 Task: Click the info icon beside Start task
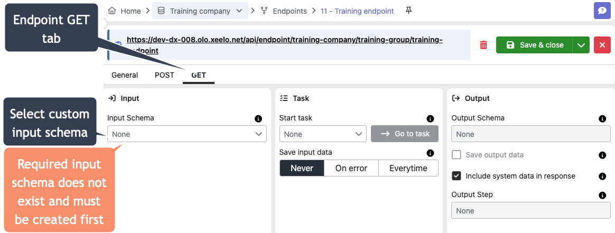(x=430, y=119)
